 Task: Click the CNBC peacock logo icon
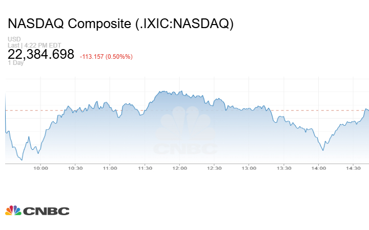[x=13, y=210]
